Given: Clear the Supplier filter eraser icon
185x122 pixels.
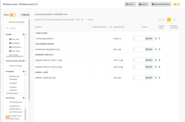Looking at the screenshot, I should [23, 34].
